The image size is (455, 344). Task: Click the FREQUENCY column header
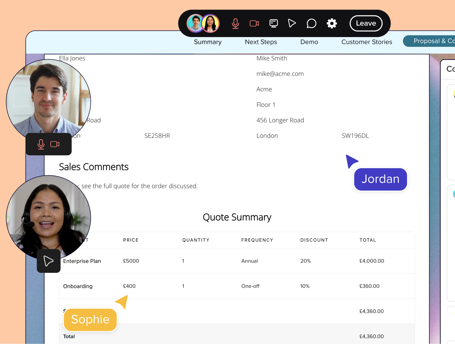pos(257,240)
